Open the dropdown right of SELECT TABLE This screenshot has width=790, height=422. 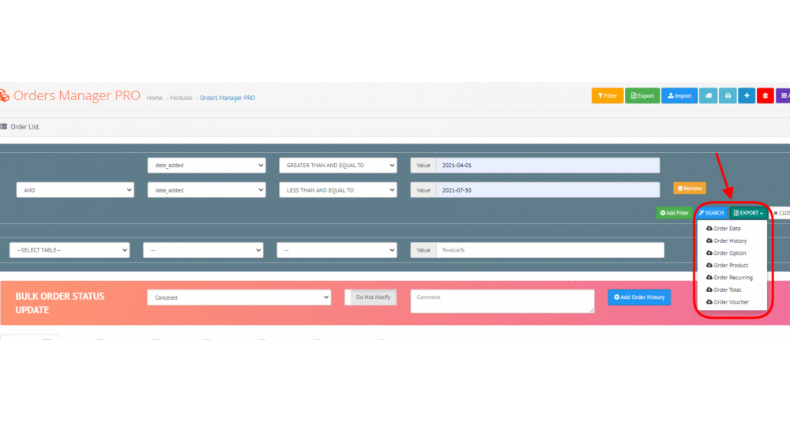pyautogui.click(x=203, y=250)
